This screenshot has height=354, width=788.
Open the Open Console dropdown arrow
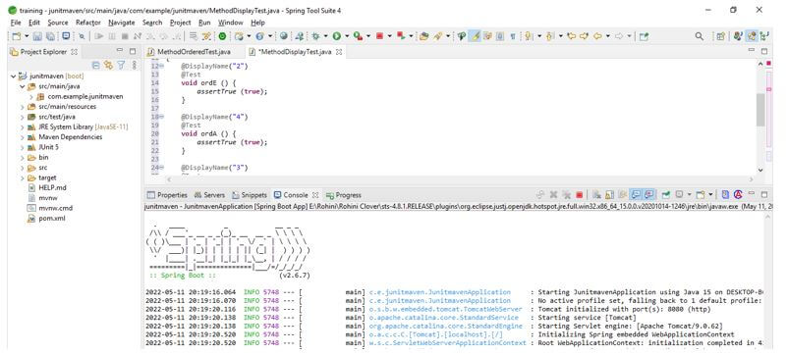click(711, 194)
